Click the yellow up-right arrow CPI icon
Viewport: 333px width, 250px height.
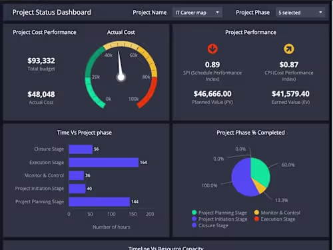point(289,49)
